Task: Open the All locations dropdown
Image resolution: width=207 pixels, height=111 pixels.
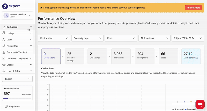Action: [154, 38]
